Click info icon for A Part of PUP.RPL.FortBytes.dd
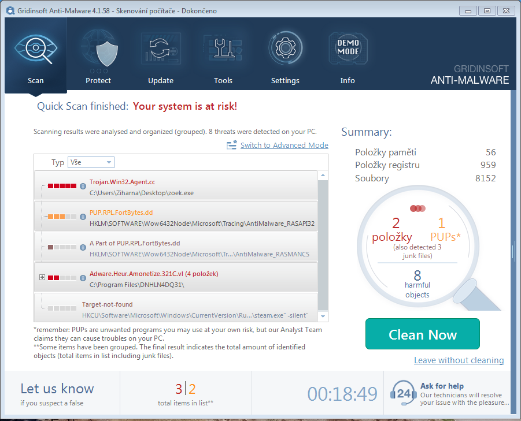The height and width of the screenshot is (421, 521). click(83, 247)
